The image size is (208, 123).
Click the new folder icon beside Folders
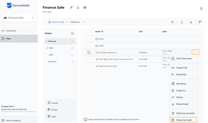[x=72, y=33]
